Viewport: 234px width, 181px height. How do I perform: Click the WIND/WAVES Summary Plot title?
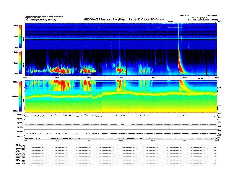[x=123, y=20]
